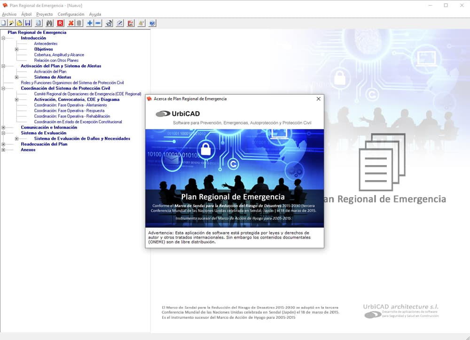Select the root Plan Regional de Emergencia item
The image size is (470, 340).
[x=37, y=32]
